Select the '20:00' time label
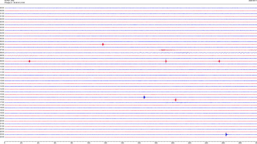The height and width of the screenshot is (144, 257). point(2,118)
